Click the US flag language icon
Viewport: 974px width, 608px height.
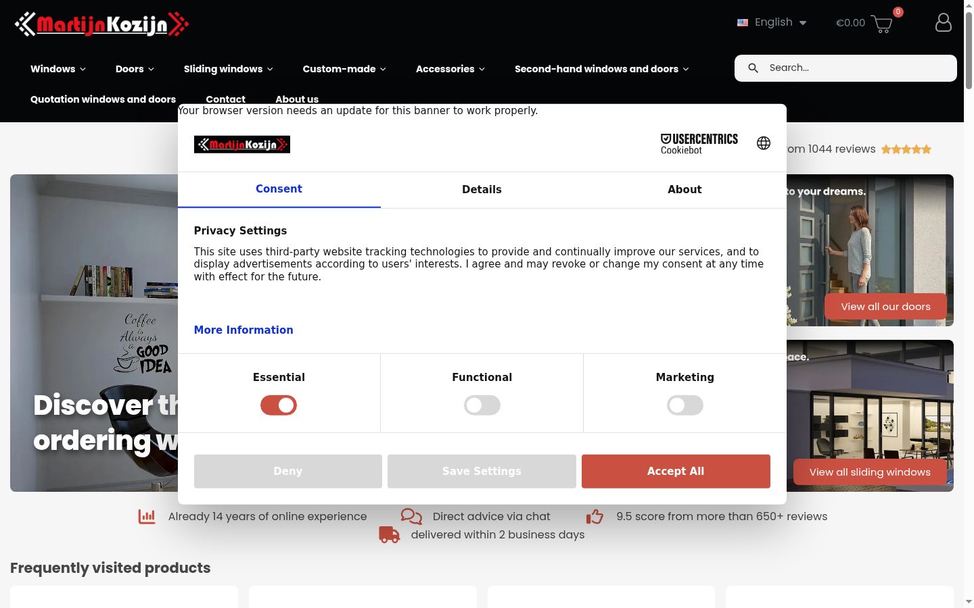(743, 22)
